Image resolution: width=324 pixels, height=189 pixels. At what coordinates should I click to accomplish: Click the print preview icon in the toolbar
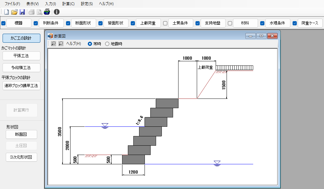point(39,12)
